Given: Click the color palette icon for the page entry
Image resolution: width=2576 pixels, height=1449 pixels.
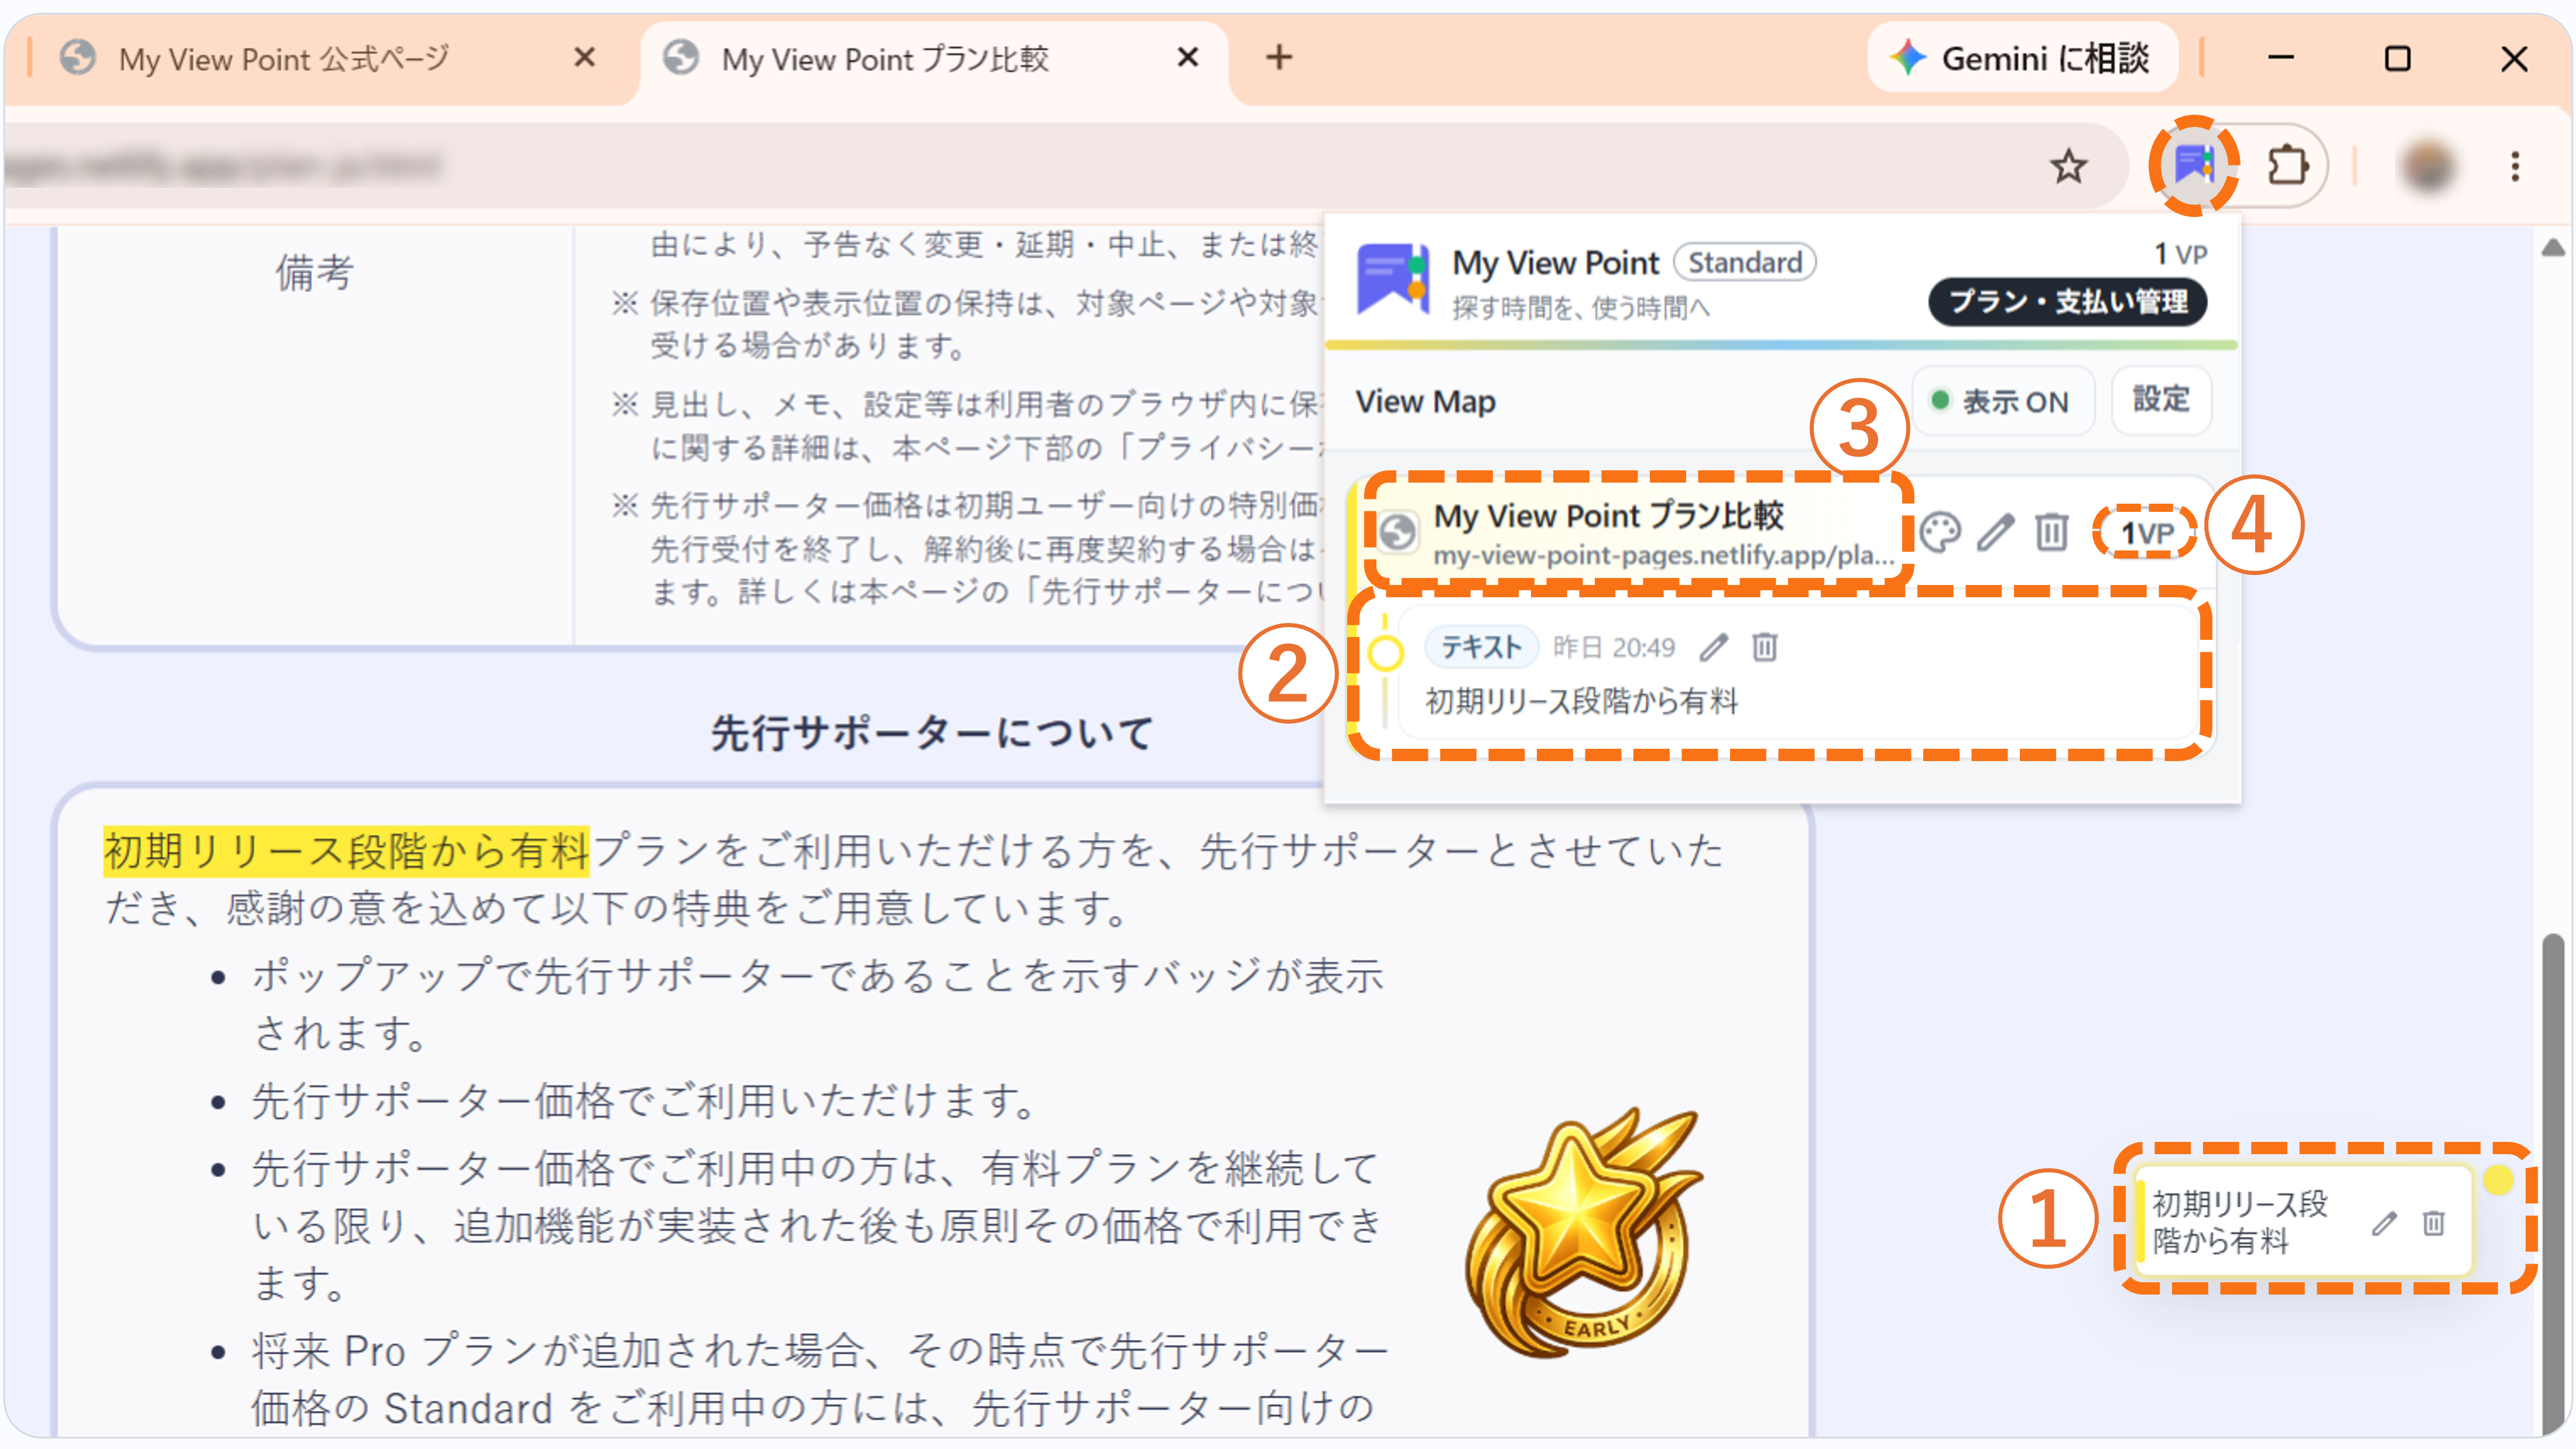Looking at the screenshot, I should 1940,533.
